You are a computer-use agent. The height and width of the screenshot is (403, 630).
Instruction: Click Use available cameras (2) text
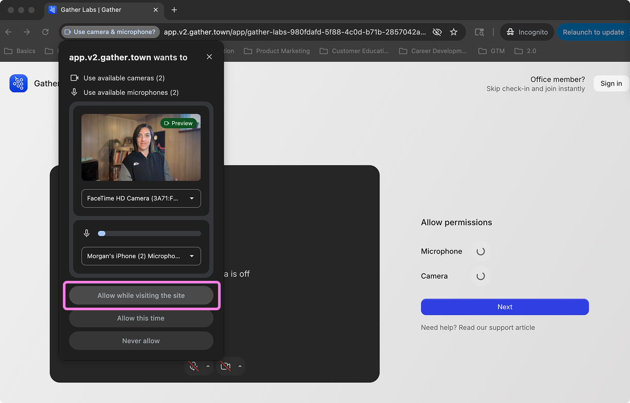(124, 78)
